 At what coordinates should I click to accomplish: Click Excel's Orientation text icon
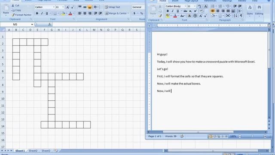[96, 7]
